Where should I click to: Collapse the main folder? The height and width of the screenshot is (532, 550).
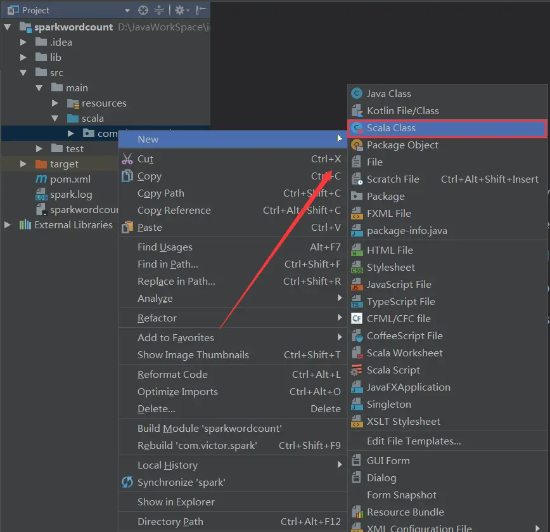(x=39, y=88)
